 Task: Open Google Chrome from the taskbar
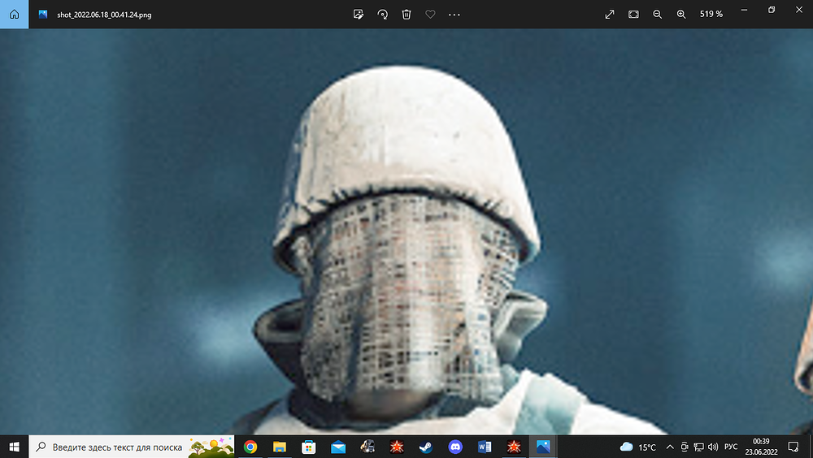point(250,447)
